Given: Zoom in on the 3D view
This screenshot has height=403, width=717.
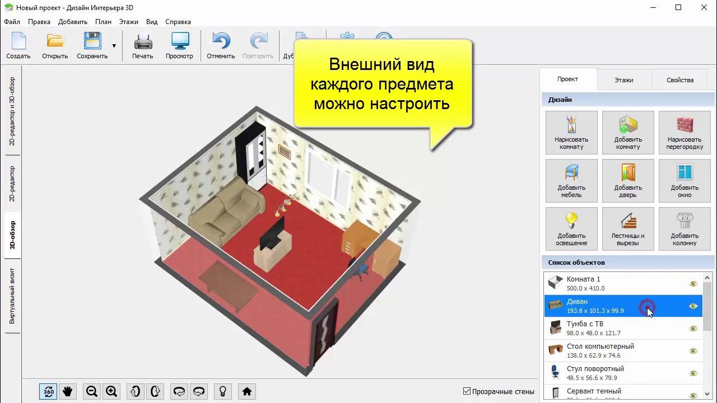Looking at the screenshot, I should point(111,391).
